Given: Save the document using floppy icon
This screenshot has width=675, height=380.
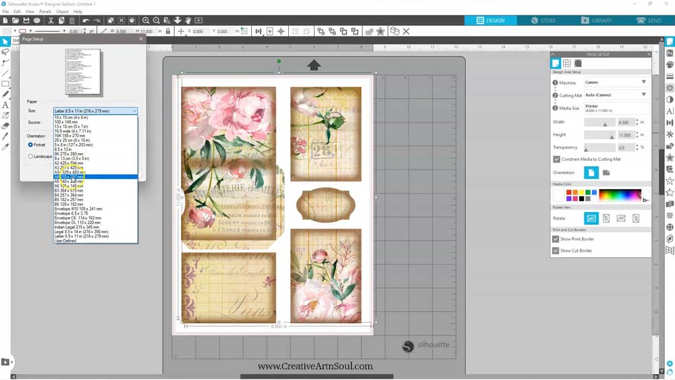Looking at the screenshot, I should (26, 20).
